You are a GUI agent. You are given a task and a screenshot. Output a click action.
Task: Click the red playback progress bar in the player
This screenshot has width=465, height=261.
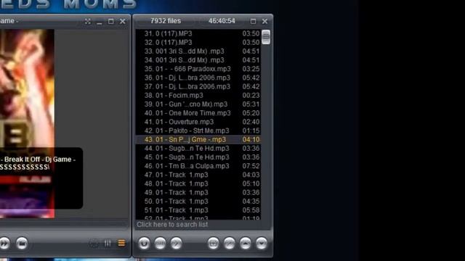(x=25, y=179)
